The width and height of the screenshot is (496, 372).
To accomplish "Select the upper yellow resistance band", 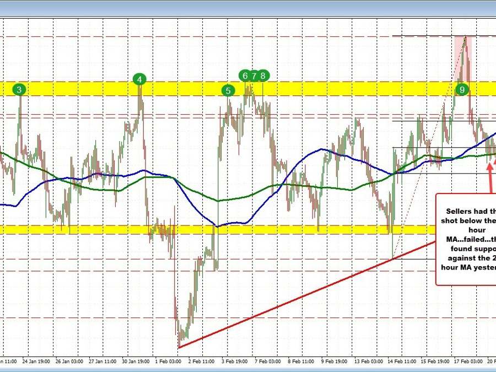I will click(x=331, y=88).
